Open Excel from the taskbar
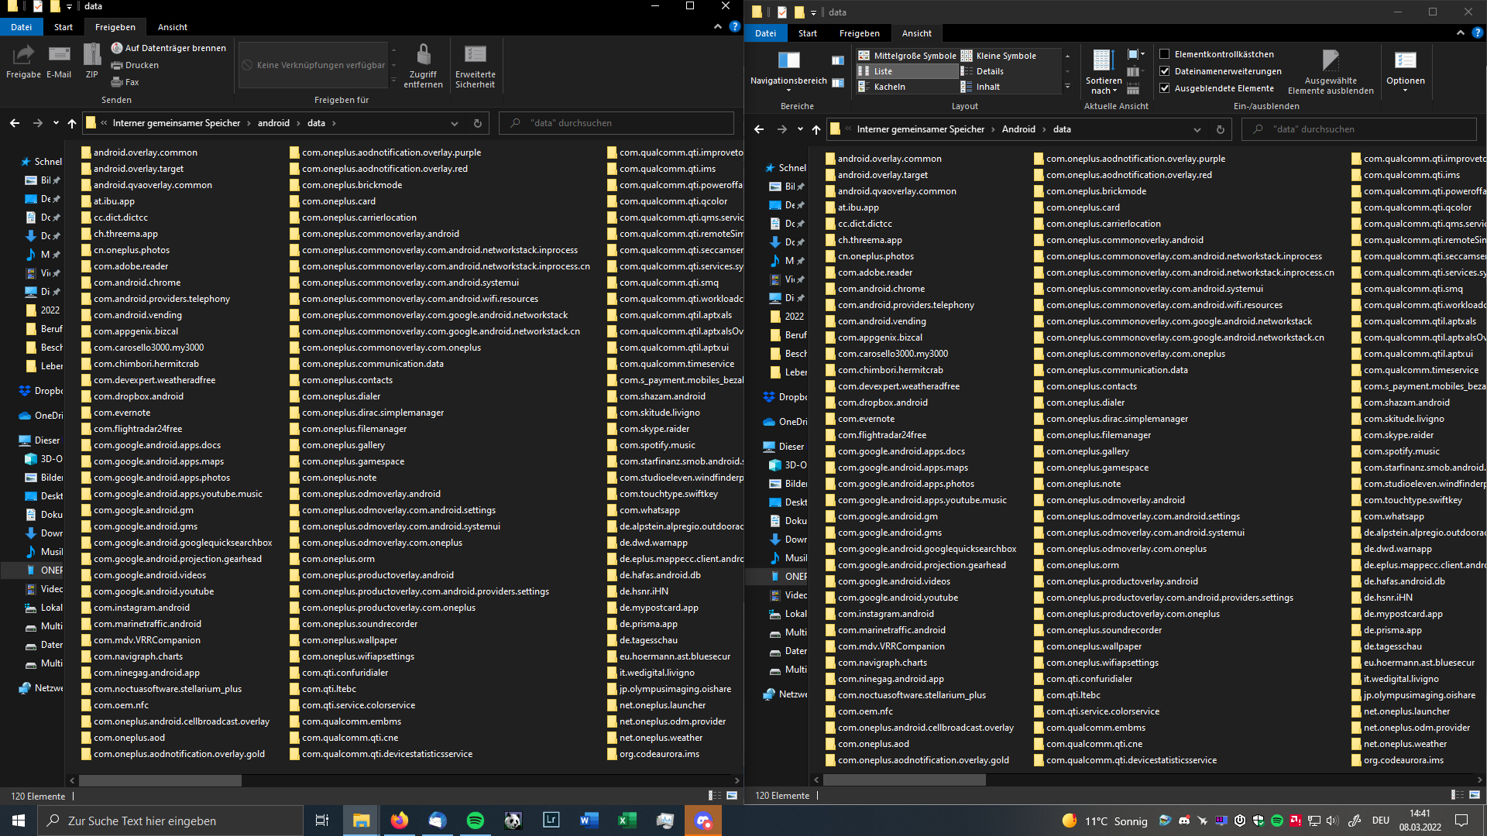Screen dimensions: 1487x836 coord(627,821)
